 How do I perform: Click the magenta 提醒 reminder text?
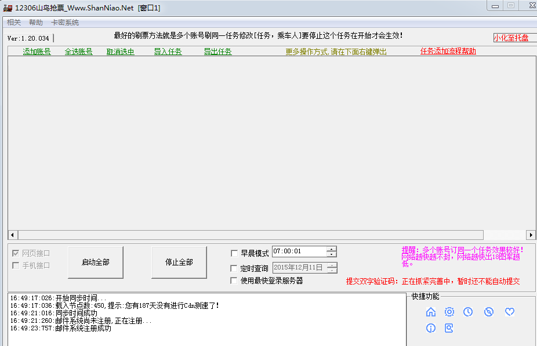pos(462,257)
